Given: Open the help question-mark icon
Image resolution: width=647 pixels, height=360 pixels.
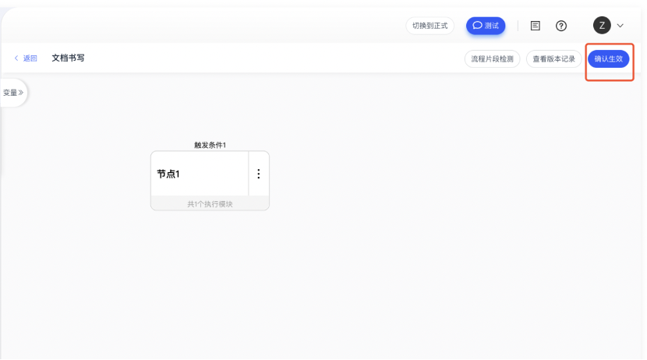Looking at the screenshot, I should pos(561,26).
